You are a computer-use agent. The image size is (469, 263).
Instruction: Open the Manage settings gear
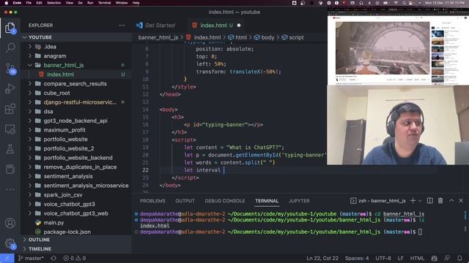click(10, 243)
